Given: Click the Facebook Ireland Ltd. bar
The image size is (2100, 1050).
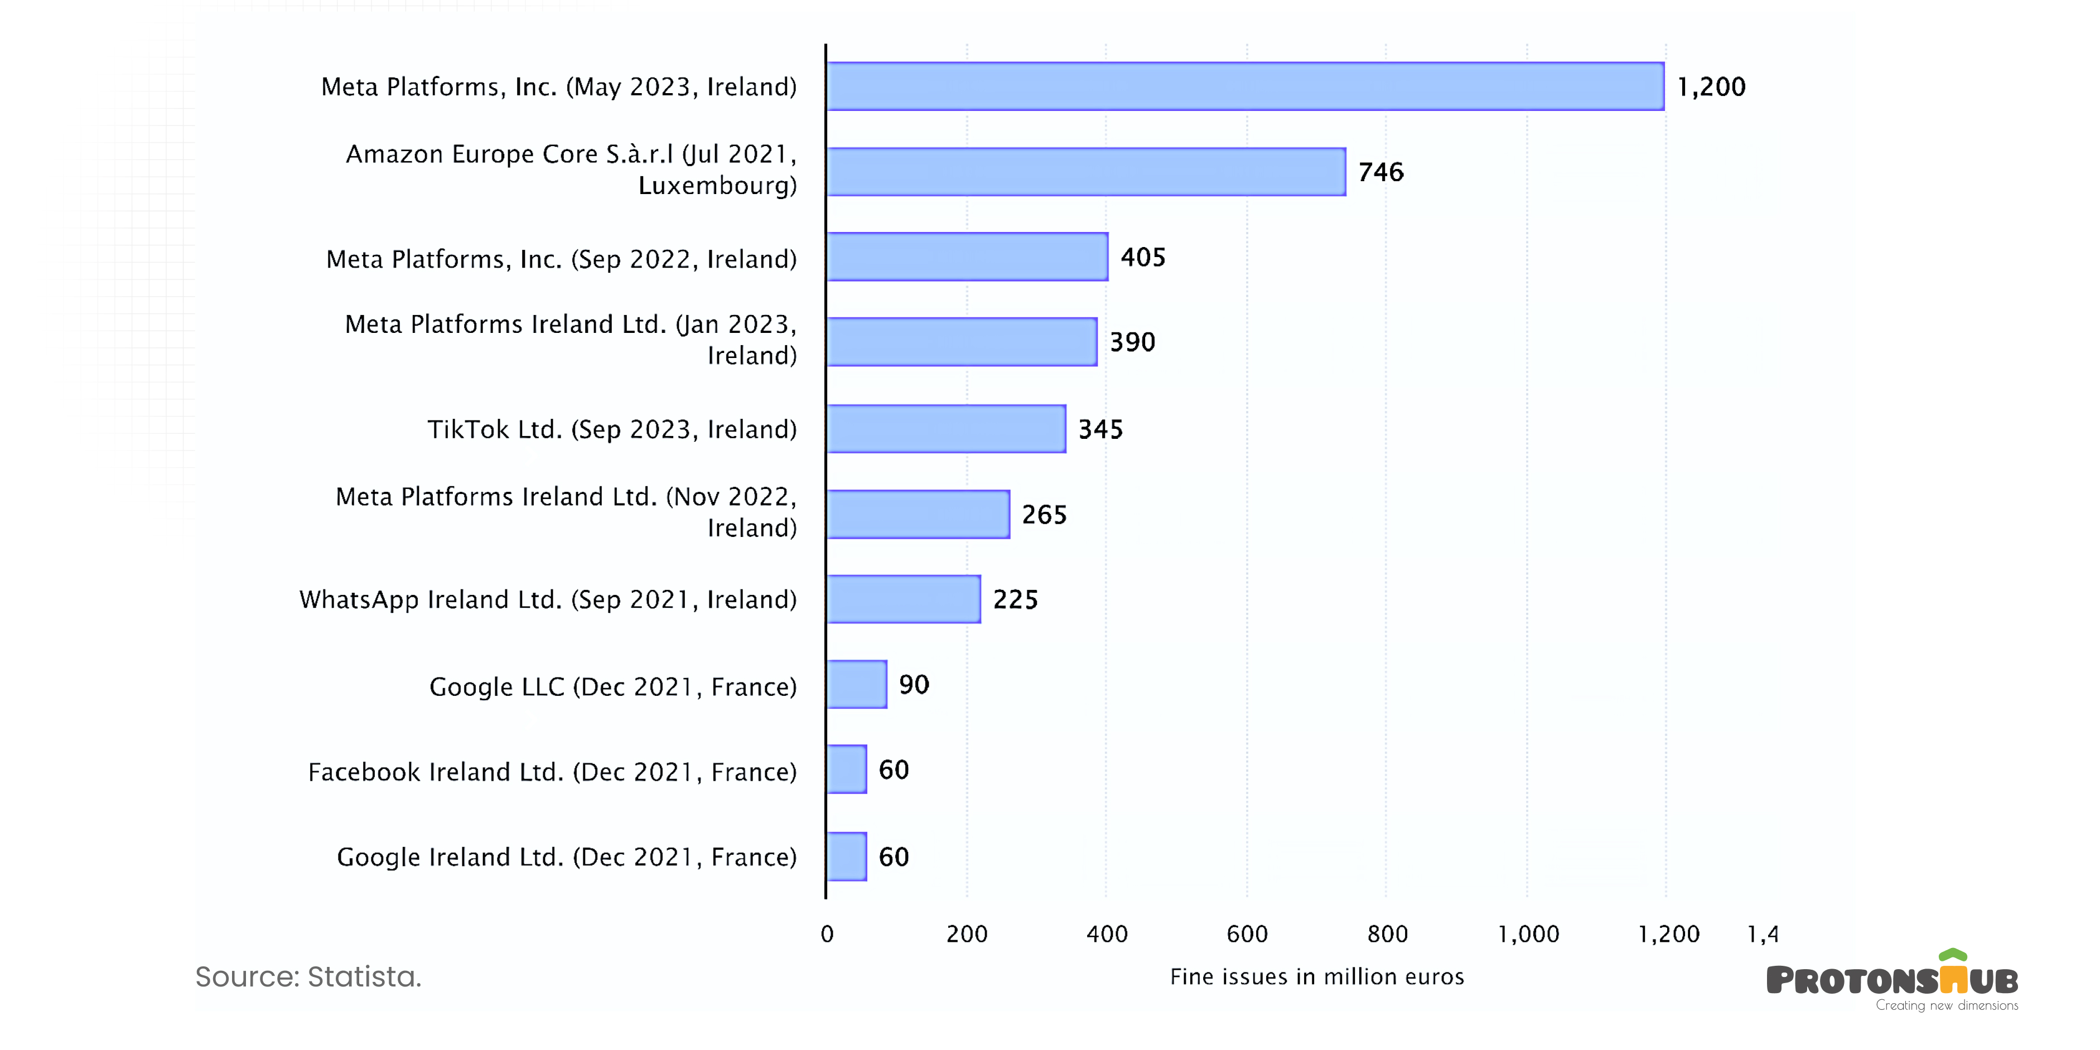Looking at the screenshot, I should (846, 770).
